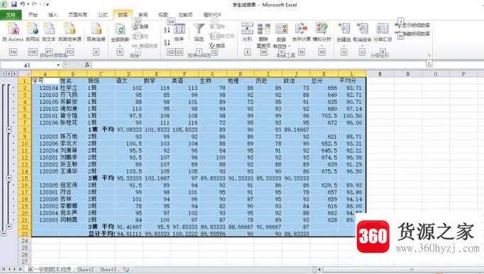
Task: Select the Sheet2 worksheet tab
Action: pyautogui.click(x=85, y=269)
